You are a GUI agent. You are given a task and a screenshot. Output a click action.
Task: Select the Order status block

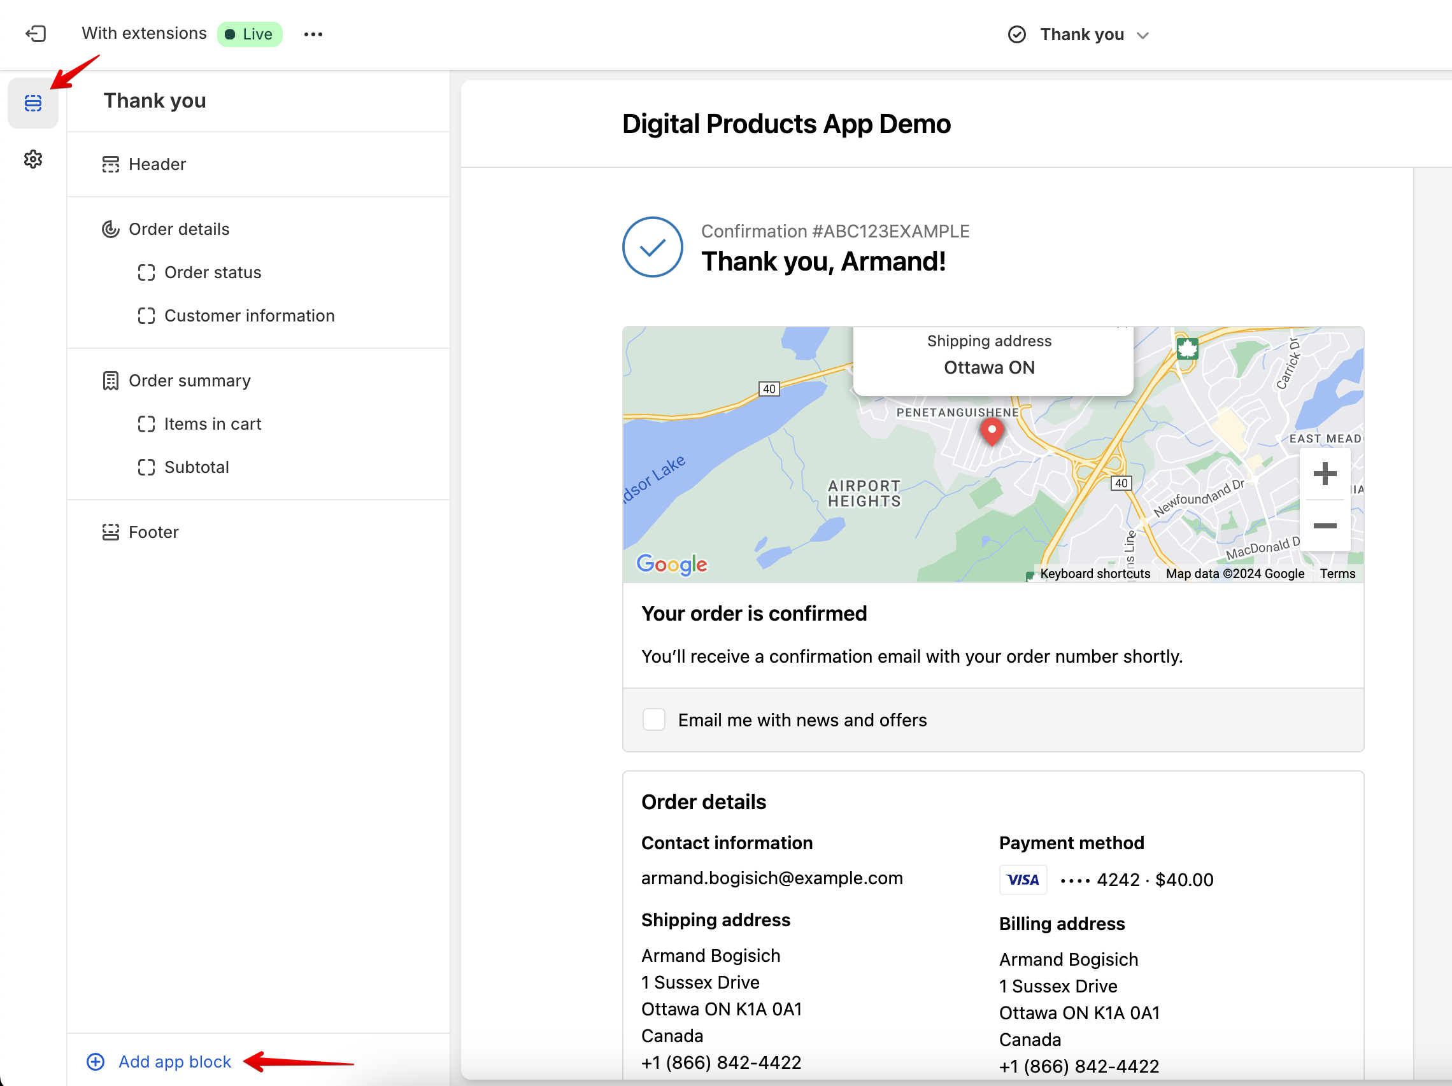[x=212, y=272]
